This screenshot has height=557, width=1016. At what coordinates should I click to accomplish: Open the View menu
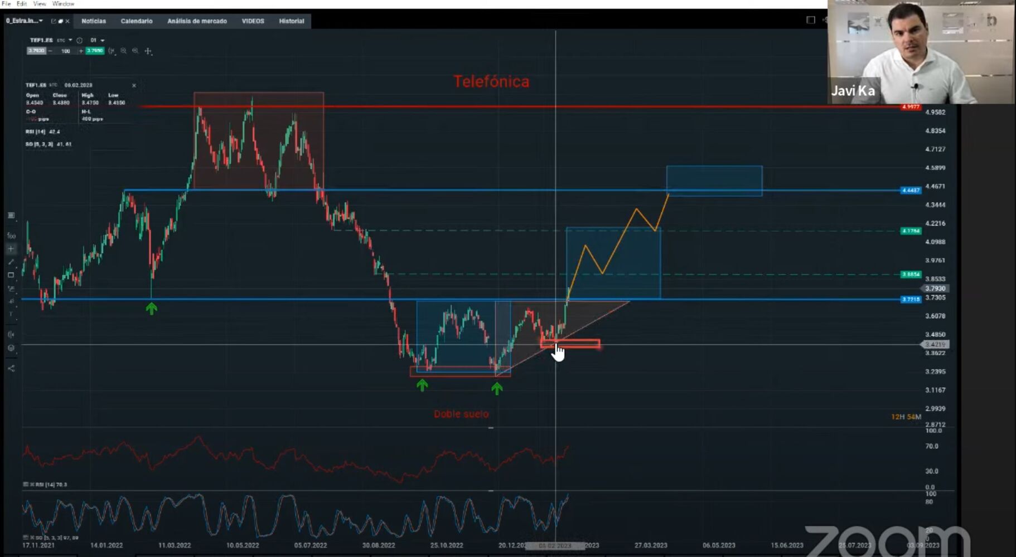coord(40,3)
